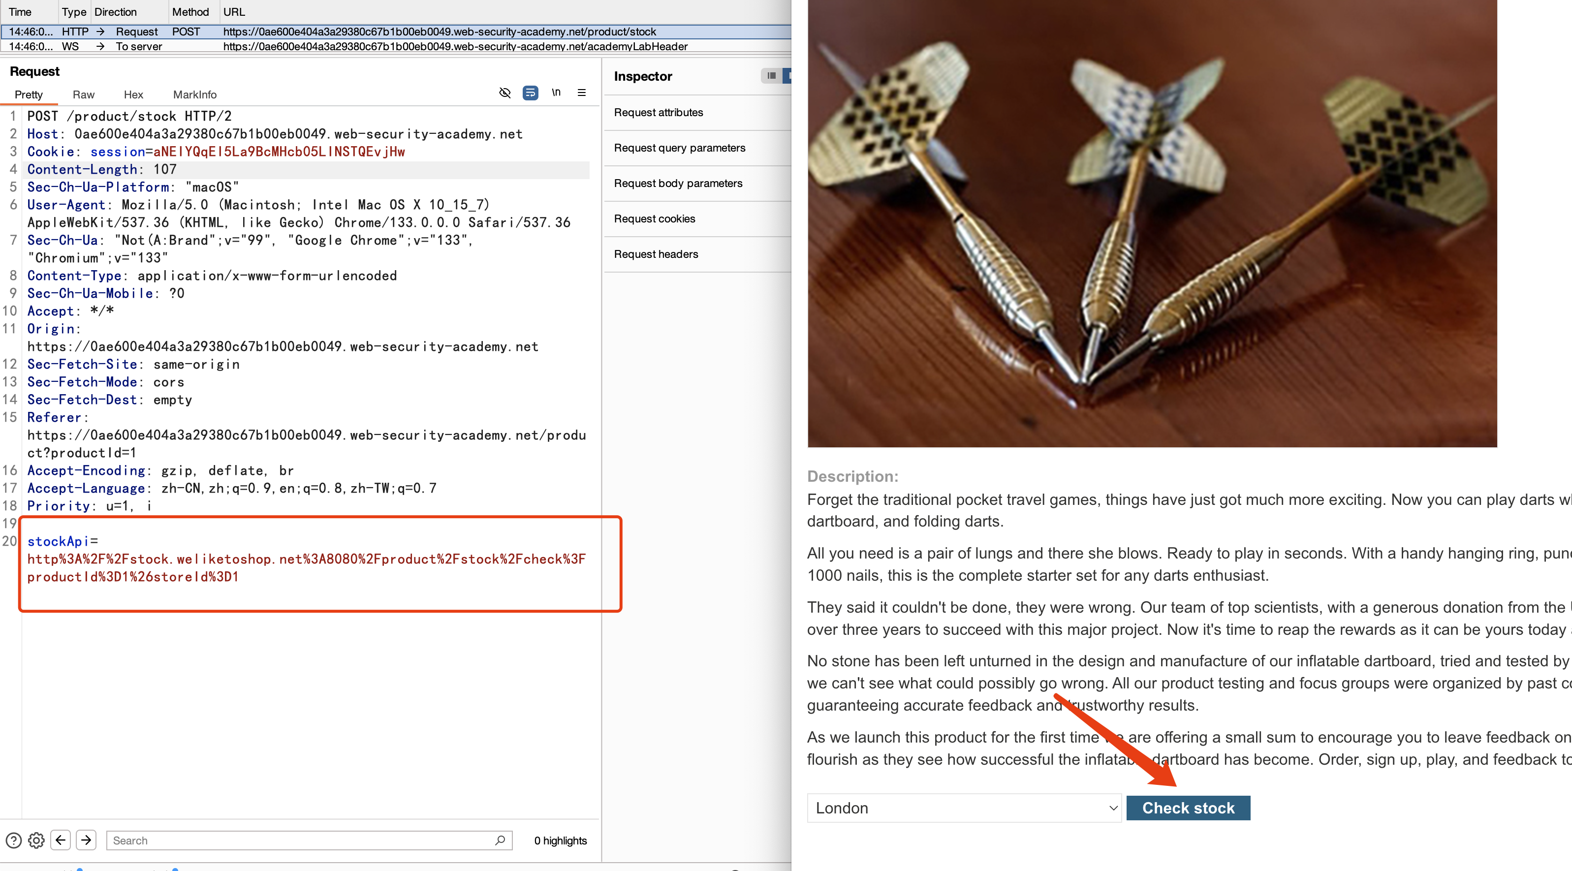Click the next match forward arrow
The height and width of the screenshot is (871, 1572).
coord(86,840)
